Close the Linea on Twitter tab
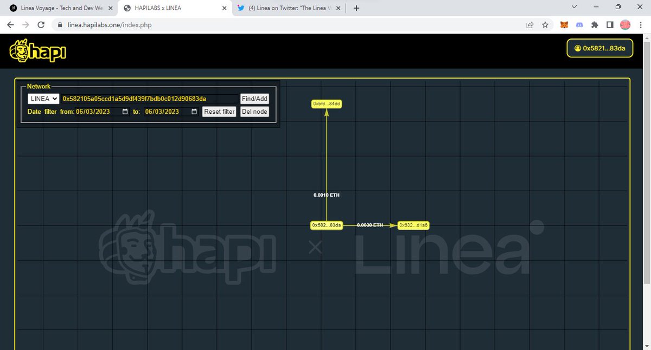The image size is (651, 350). pyautogui.click(x=338, y=9)
